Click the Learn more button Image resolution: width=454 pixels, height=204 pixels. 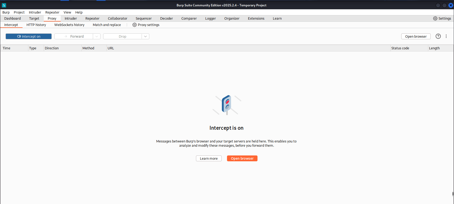(209, 158)
